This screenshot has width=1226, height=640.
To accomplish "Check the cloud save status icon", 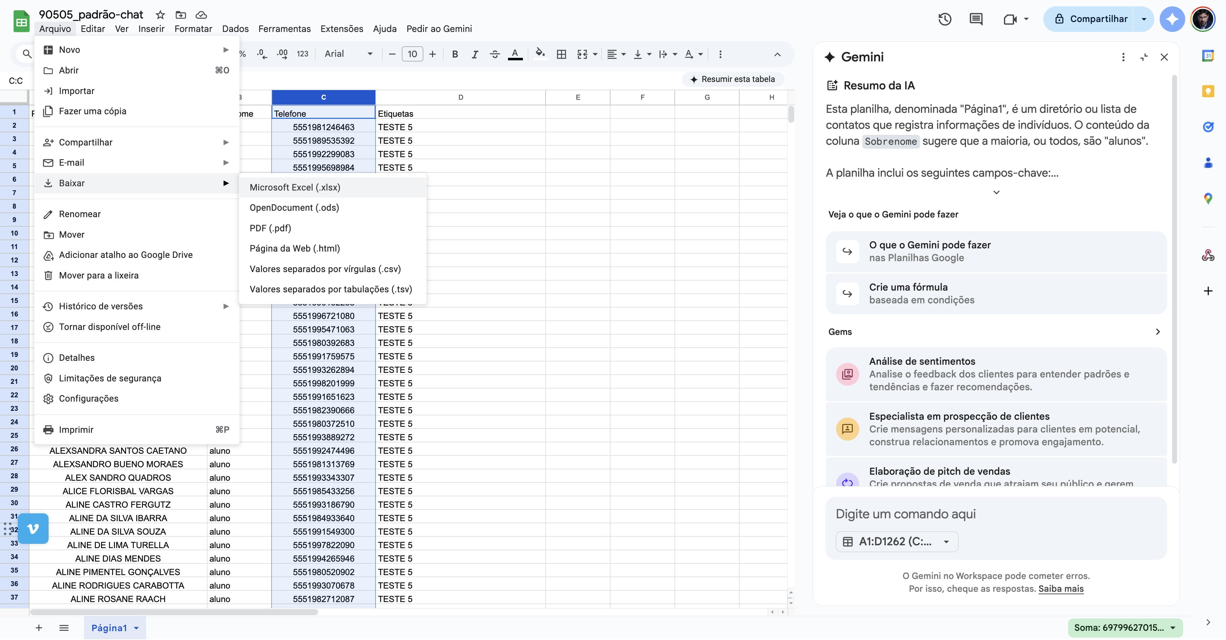I will (x=201, y=15).
